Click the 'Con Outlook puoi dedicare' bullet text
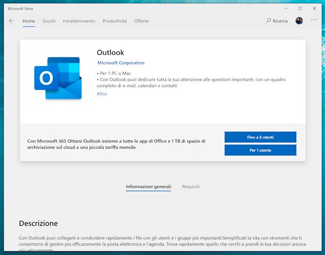The width and height of the screenshot is (325, 255). [x=191, y=83]
